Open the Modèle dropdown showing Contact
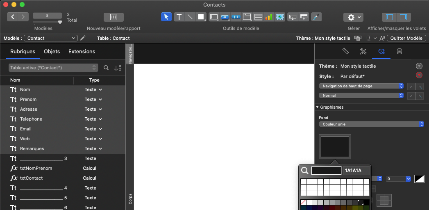 pyautogui.click(x=50, y=38)
